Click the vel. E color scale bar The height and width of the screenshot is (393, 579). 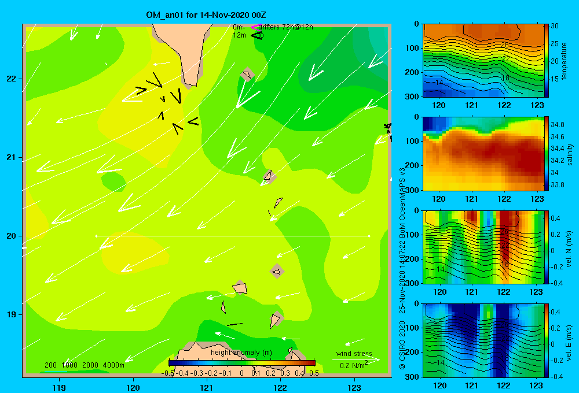click(546, 340)
